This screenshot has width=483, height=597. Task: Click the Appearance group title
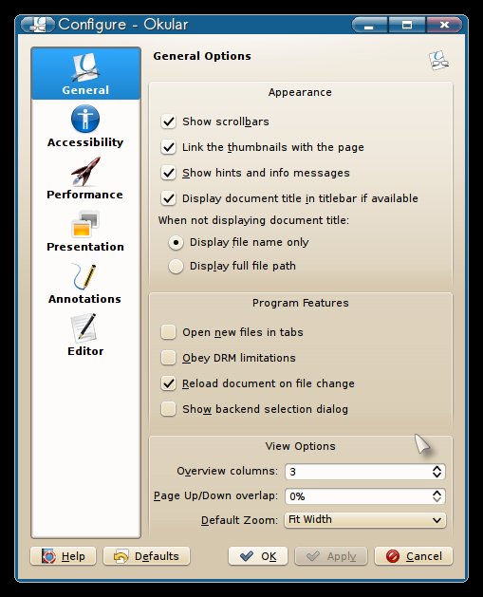point(300,92)
